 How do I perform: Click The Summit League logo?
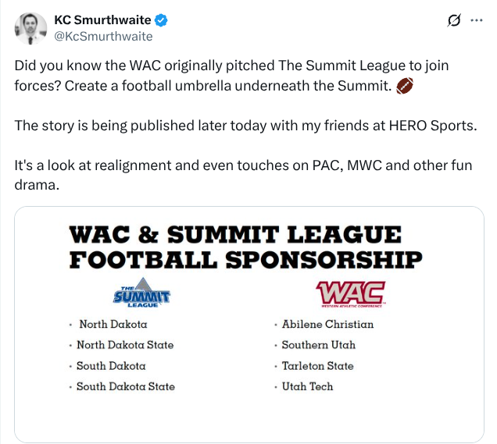pos(141,293)
